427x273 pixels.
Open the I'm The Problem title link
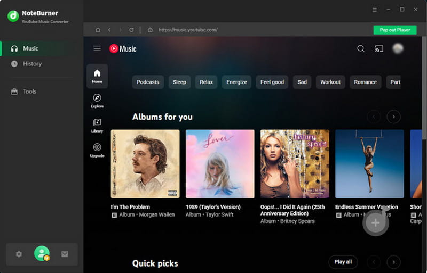tap(130, 207)
